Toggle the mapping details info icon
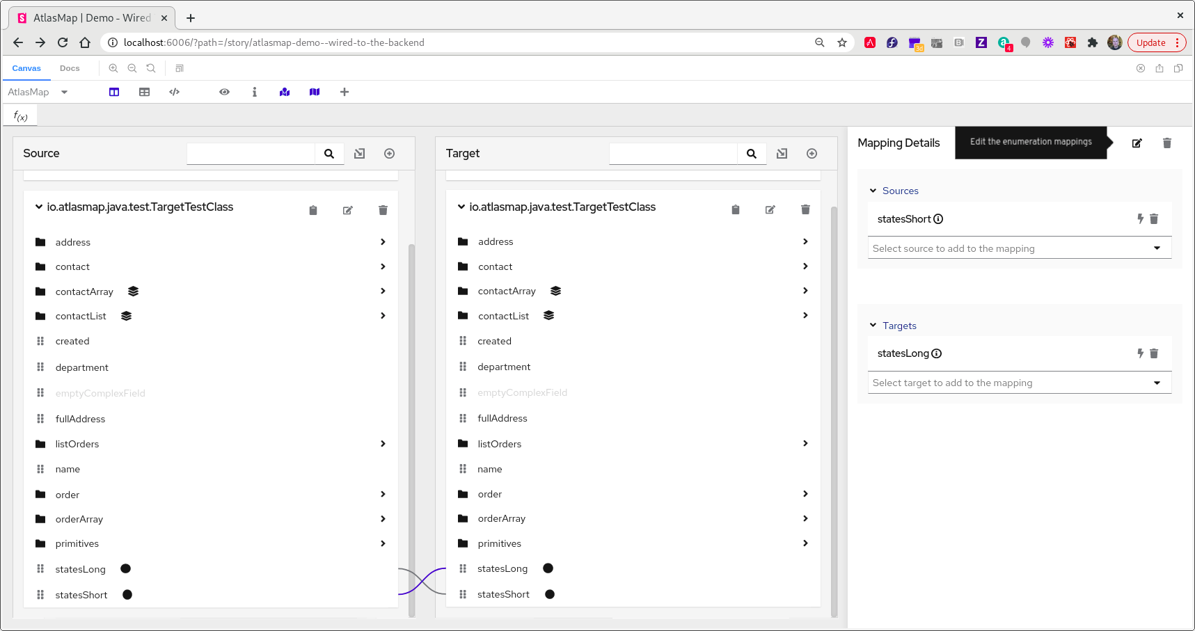This screenshot has height=631, width=1195. 254,92
